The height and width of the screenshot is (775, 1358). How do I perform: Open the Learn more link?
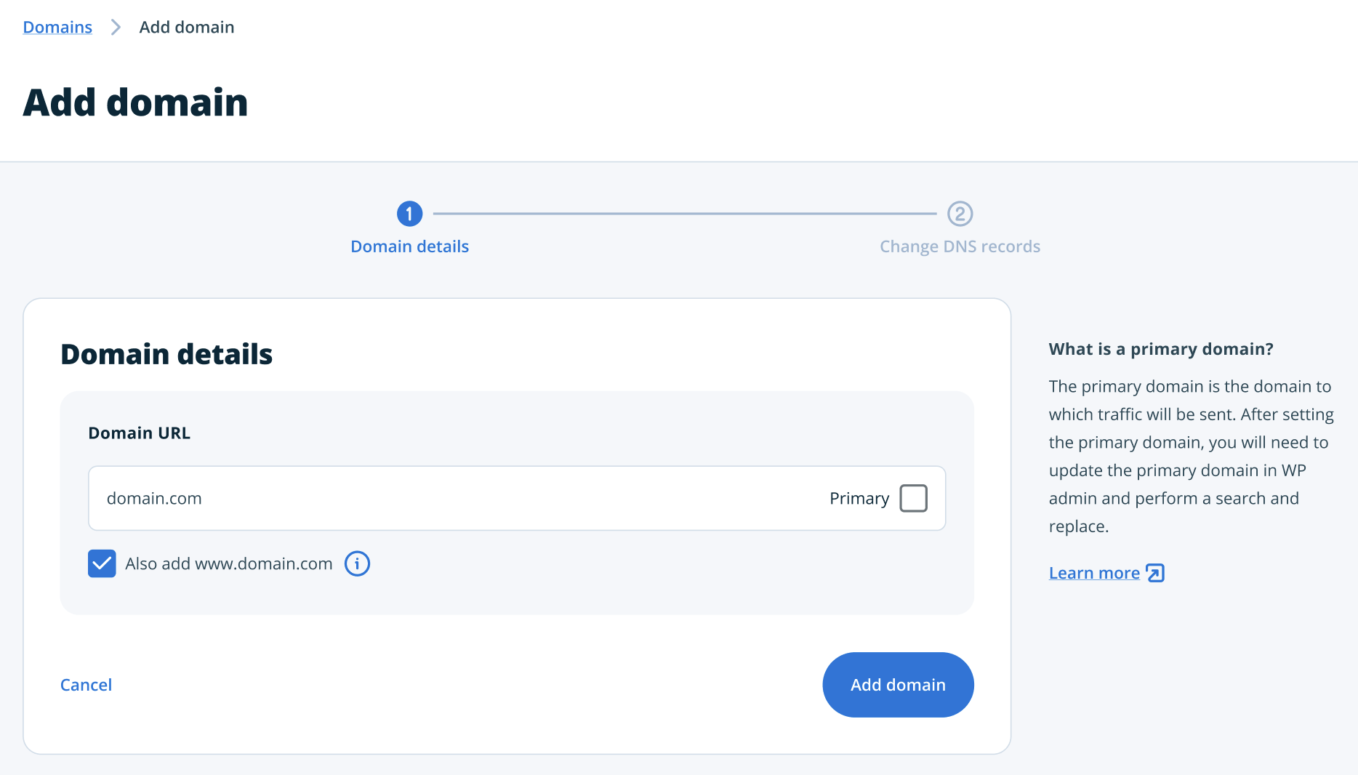(x=1094, y=573)
